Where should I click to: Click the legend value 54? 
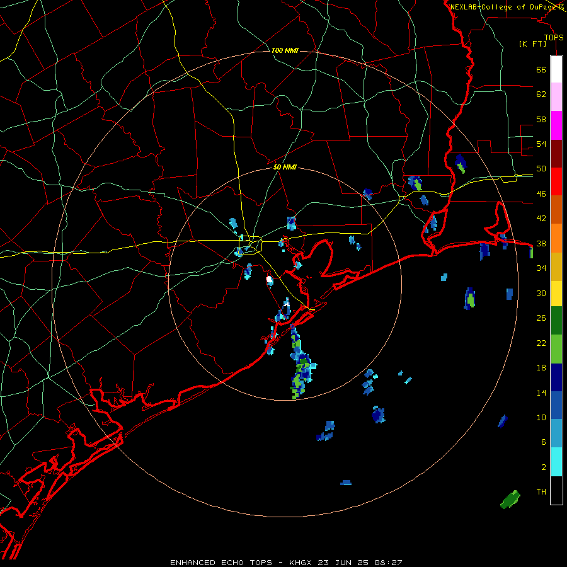541,144
